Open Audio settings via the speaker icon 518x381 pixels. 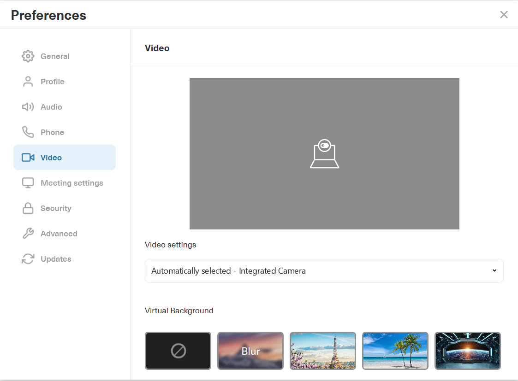tap(28, 106)
